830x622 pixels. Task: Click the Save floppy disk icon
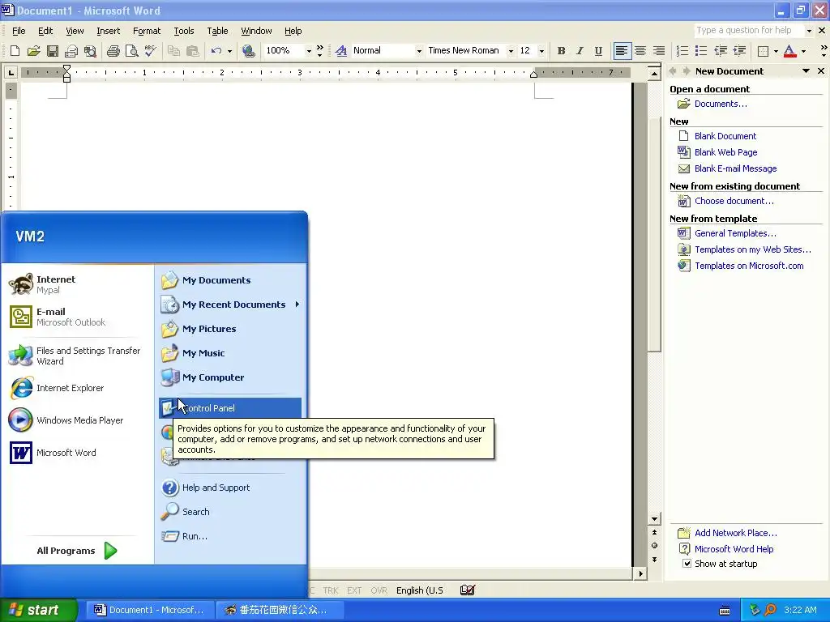pos(53,51)
